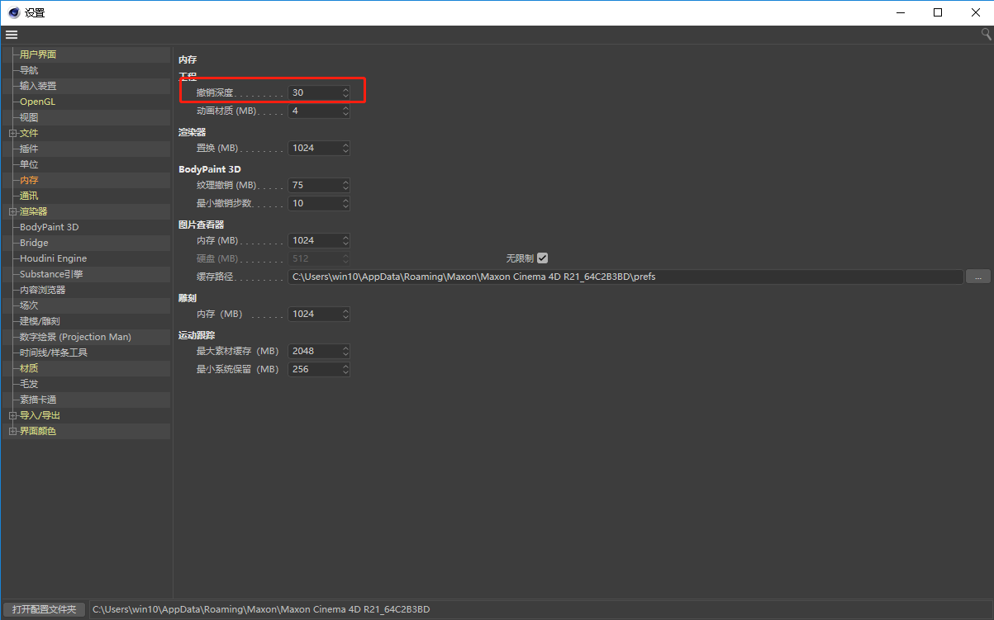Adjust the 撤销深度 stepper arrows

[x=345, y=92]
